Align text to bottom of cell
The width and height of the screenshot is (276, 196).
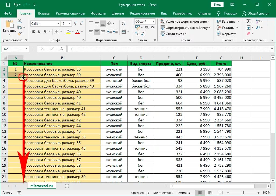pos(102,23)
